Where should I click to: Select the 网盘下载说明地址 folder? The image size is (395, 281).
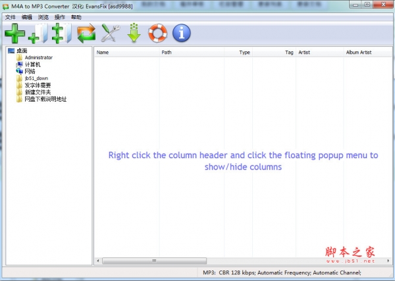click(x=45, y=99)
